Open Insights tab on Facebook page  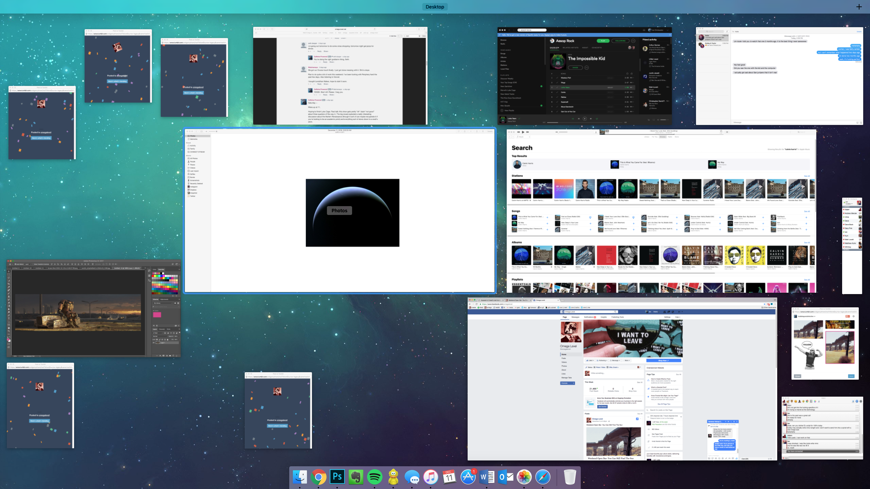click(x=604, y=317)
